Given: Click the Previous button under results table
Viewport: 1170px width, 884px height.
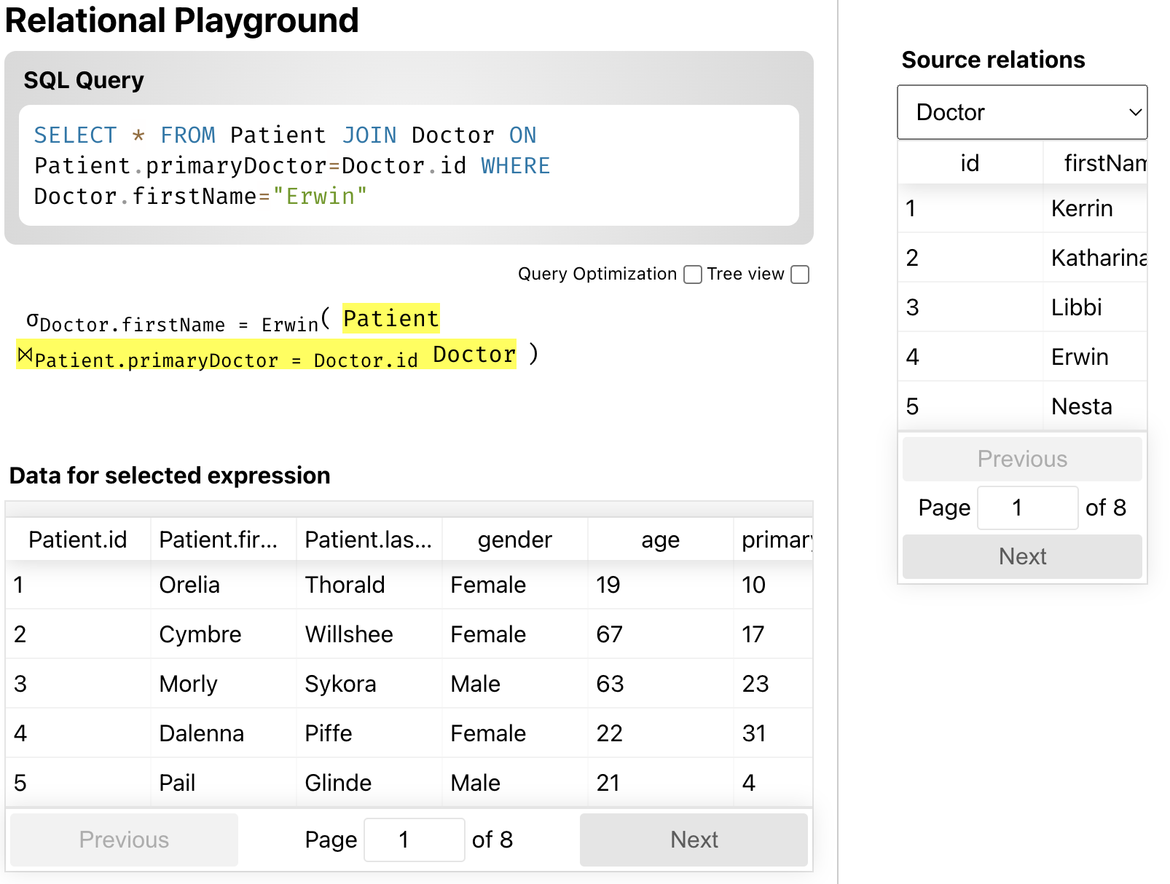Looking at the screenshot, I should (124, 840).
